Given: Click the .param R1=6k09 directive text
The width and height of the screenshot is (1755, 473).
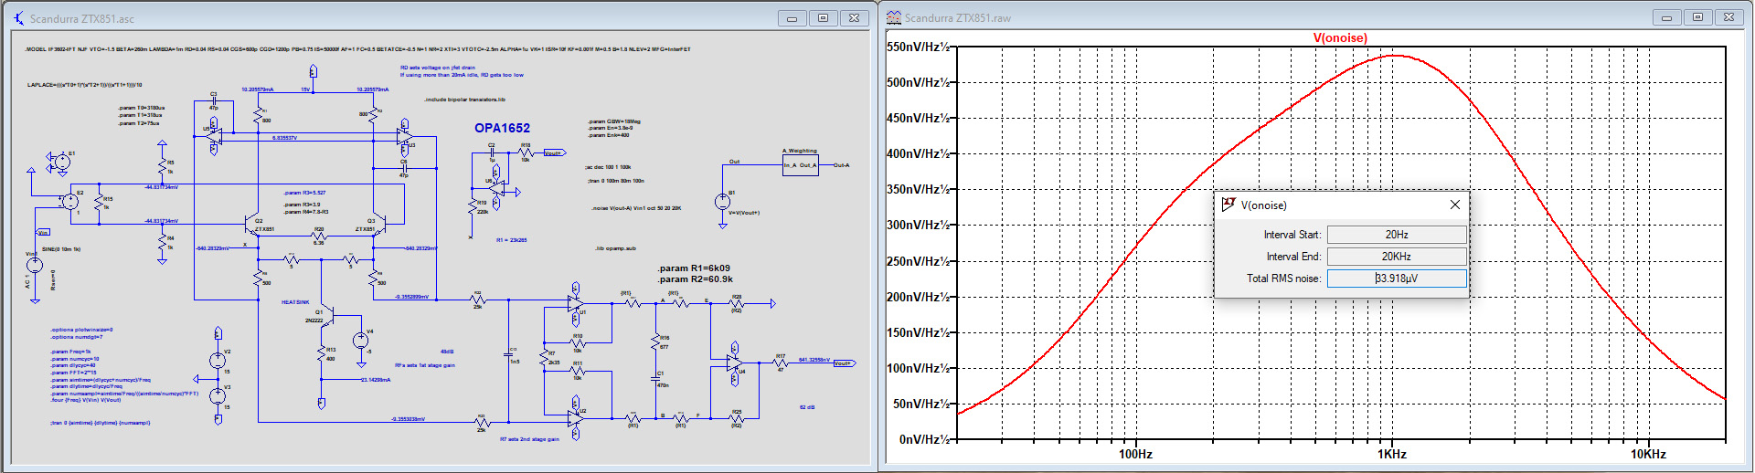Looking at the screenshot, I should pyautogui.click(x=694, y=268).
